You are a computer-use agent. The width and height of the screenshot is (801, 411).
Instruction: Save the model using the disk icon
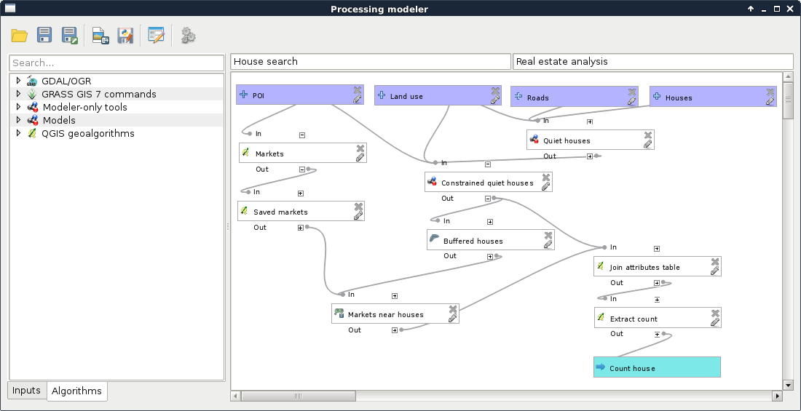pyautogui.click(x=44, y=35)
